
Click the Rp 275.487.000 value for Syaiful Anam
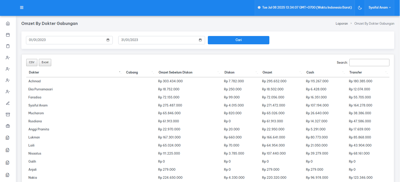[x=170, y=105]
